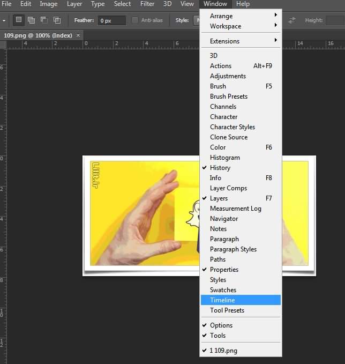Click the Feather value field
Viewport: 345px width, 364px height.
[112, 20]
